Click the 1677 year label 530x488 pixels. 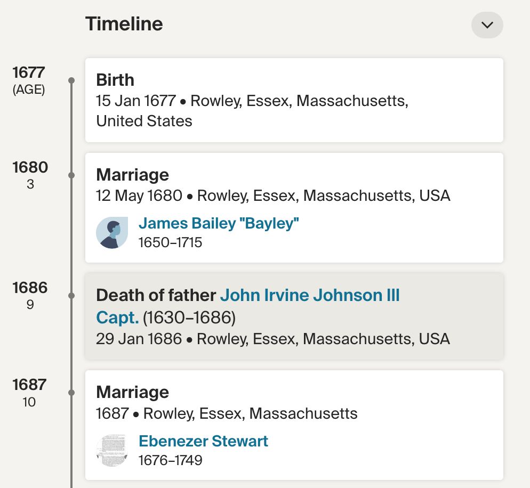point(29,72)
